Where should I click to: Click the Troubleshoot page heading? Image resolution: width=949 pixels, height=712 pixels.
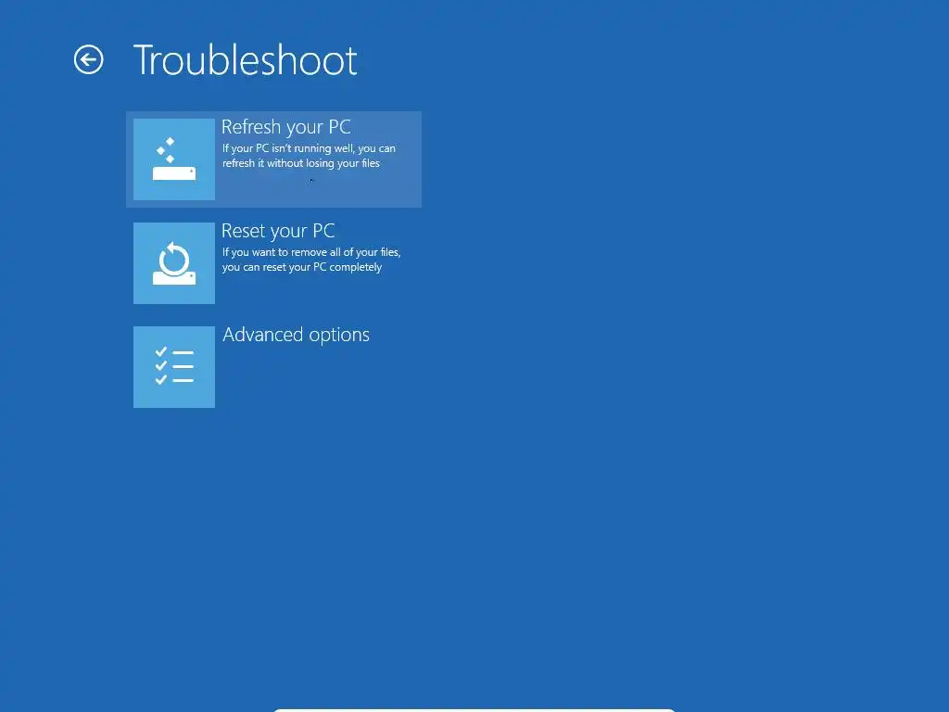[x=245, y=60]
